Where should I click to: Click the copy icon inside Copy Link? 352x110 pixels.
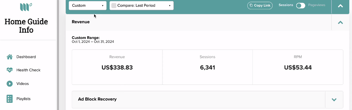[251, 5]
